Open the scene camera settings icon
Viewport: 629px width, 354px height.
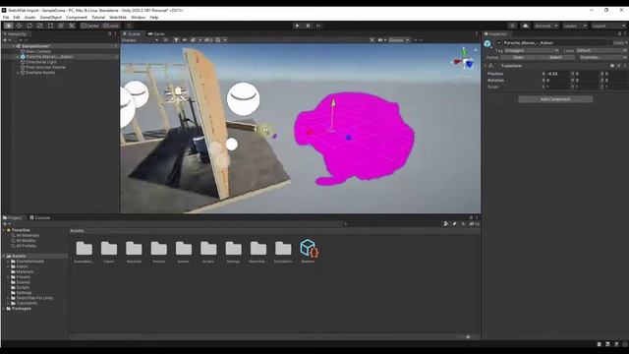click(x=381, y=40)
